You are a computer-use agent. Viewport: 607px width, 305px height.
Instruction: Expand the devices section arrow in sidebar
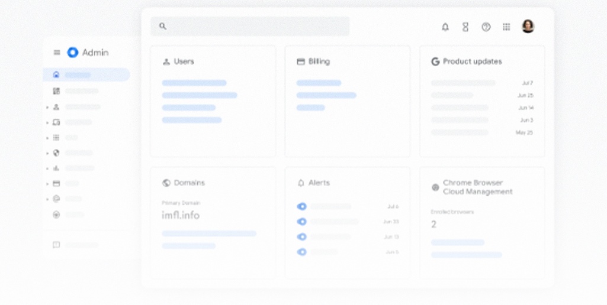pos(47,123)
